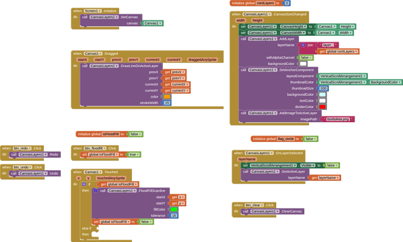
Task: Choose the red dividerColor swatch
Action: pos(322,107)
